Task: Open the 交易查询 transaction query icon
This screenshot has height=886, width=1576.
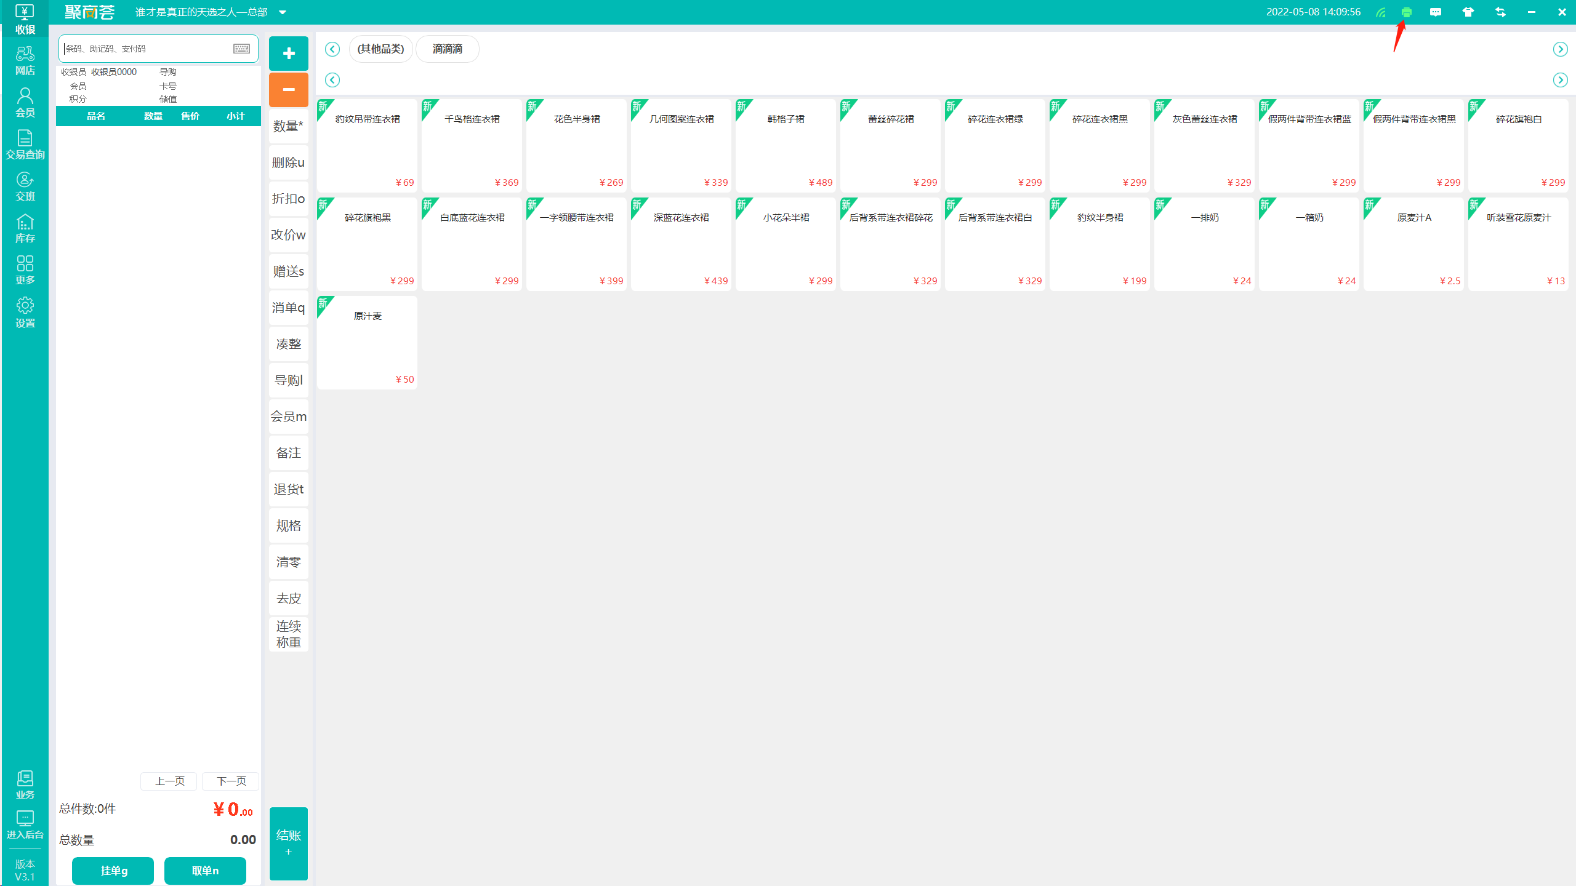Action: (25, 145)
